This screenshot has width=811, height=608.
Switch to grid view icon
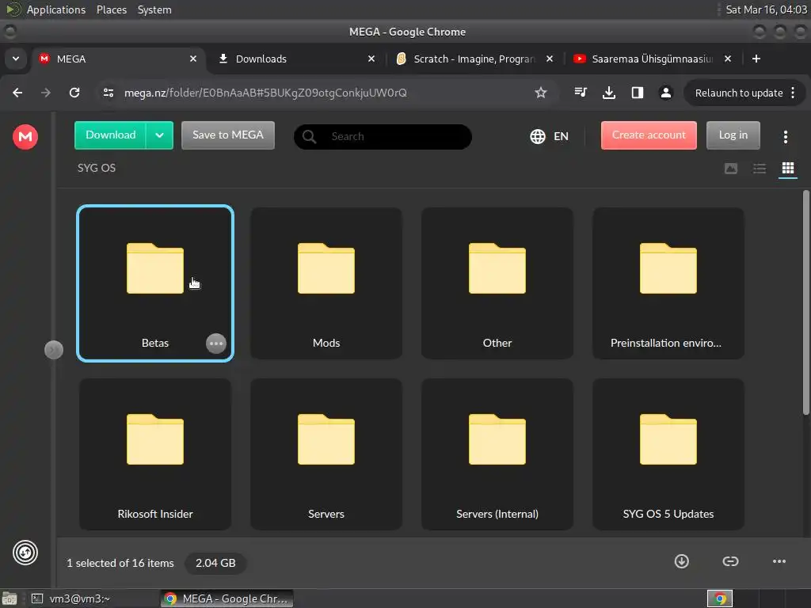788,169
